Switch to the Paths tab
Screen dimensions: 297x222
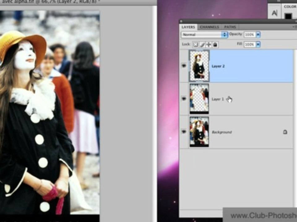pyautogui.click(x=230, y=27)
